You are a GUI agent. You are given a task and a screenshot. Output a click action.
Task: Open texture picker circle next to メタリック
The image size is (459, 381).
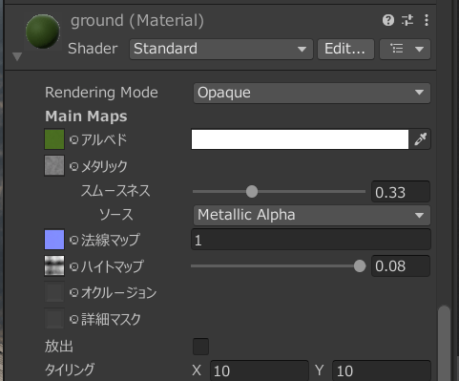(73, 166)
